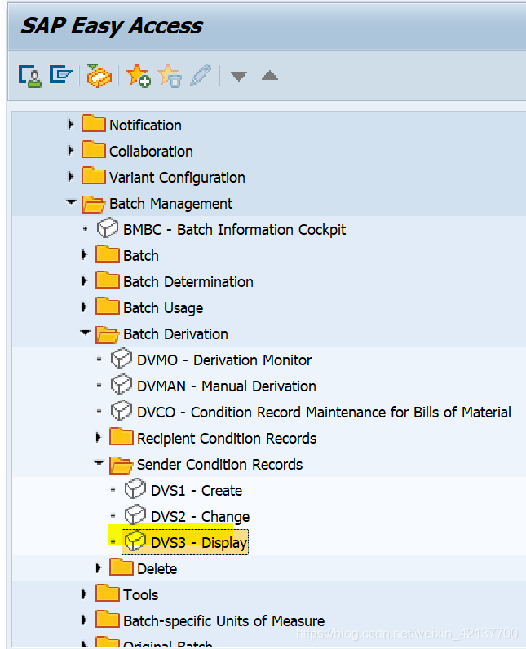Expand the Variant Configuration node
Screen dimensions: 526x649
(70, 176)
